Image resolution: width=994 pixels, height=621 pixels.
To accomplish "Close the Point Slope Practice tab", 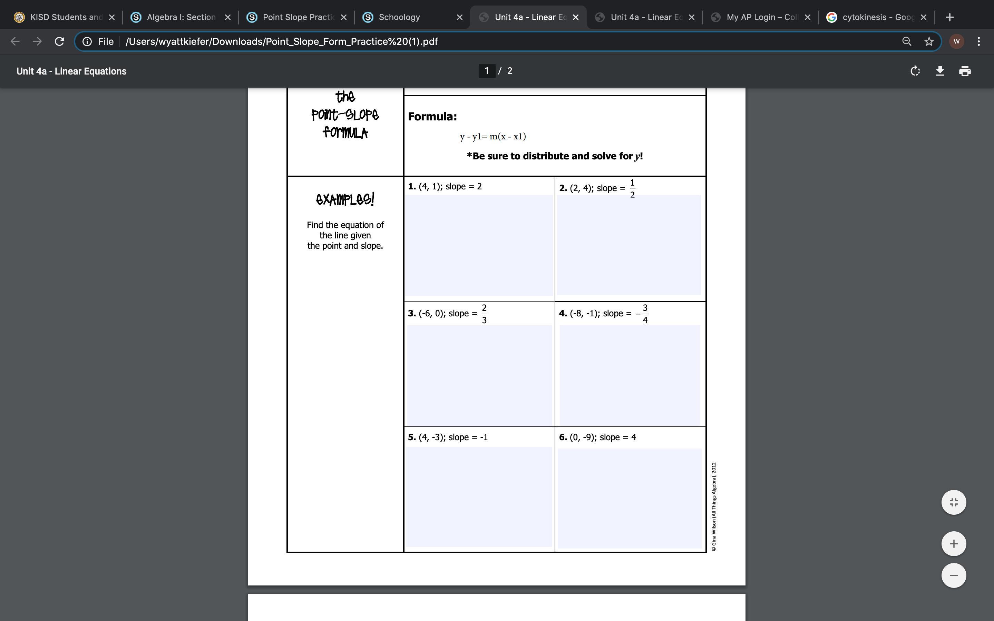I will pos(344,17).
